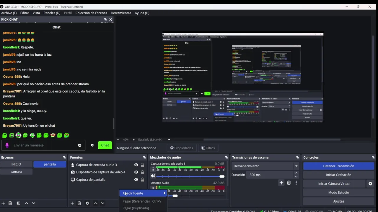Image resolution: width=378 pixels, height=212 pixels.
Task: Undock the Fuentes panel
Action: pos(144,158)
